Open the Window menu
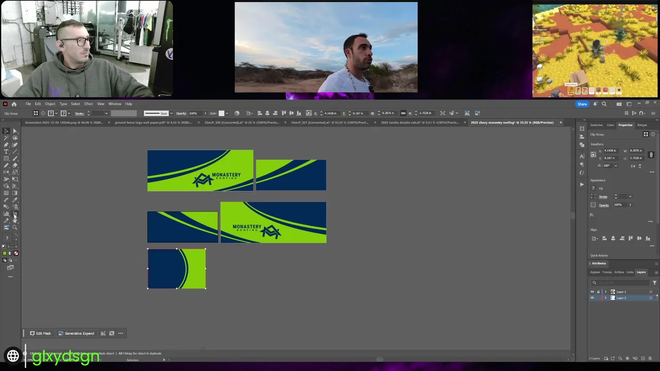Screen dimensions: 660x371 [x=114, y=104]
